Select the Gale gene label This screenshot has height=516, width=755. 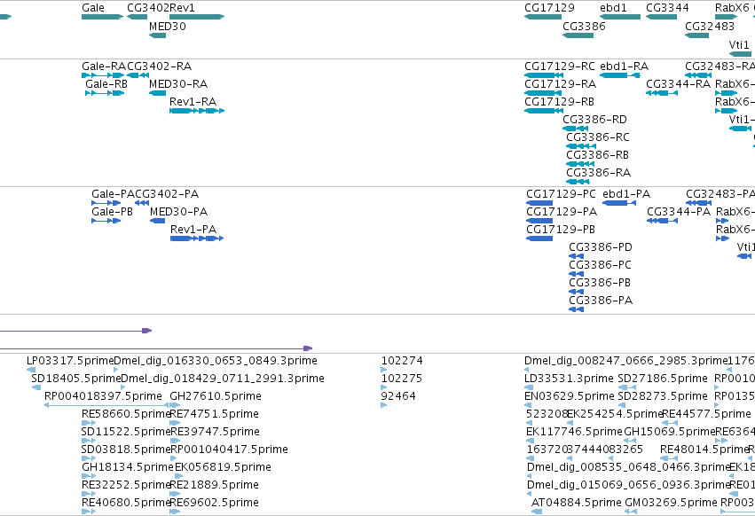pyautogui.click(x=93, y=8)
